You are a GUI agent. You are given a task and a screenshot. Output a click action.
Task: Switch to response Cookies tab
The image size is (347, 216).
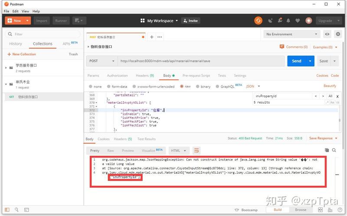pos(103,139)
